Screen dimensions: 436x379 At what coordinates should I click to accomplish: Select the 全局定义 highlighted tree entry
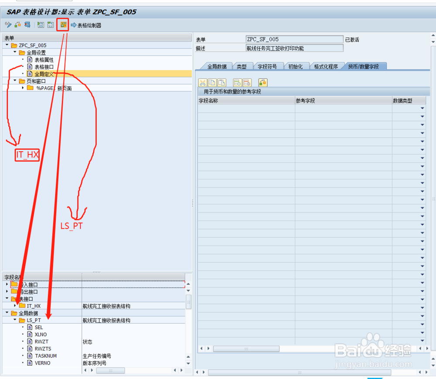click(x=44, y=74)
